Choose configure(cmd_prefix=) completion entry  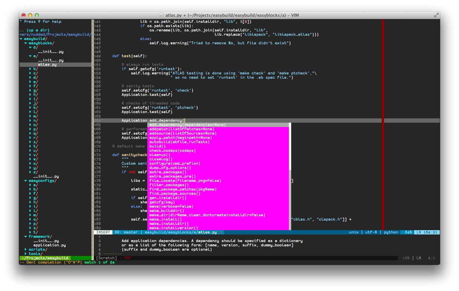[x=175, y=163]
